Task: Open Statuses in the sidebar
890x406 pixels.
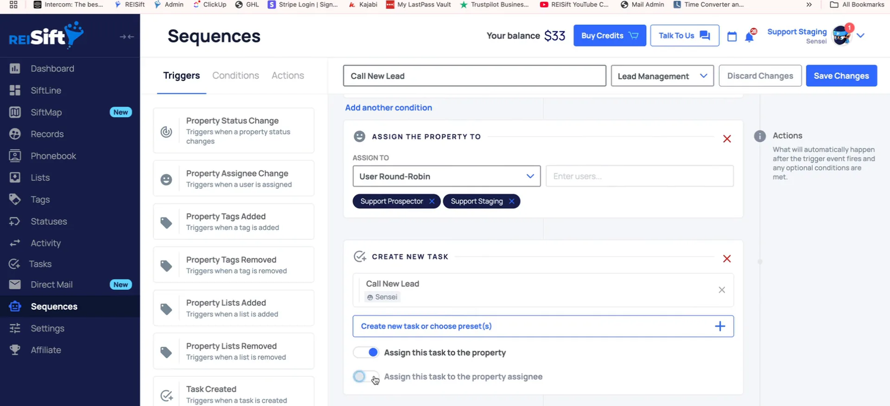Action: (x=49, y=221)
